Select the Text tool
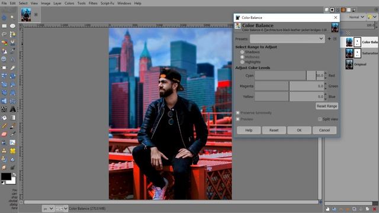The width and height of the screenshot is (379, 213). 12,109
